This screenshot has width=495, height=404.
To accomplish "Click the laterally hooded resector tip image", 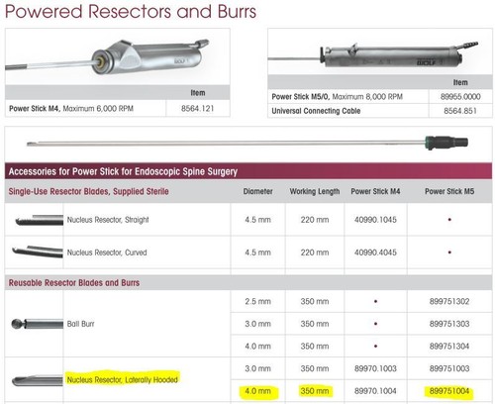I will (38, 380).
